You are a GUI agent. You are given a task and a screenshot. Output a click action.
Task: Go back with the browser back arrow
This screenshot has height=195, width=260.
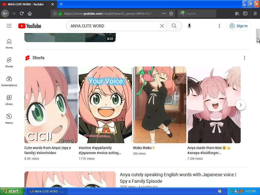[5, 13]
